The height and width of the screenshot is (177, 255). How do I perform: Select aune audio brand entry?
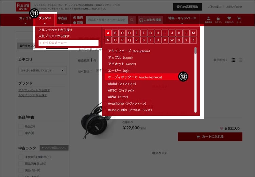[x=130, y=110]
